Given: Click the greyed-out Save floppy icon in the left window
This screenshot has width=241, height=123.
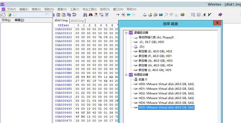Looking at the screenshot, I should 15,15.
